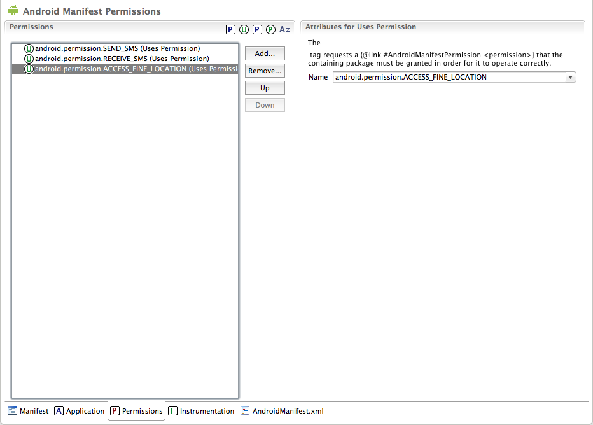
Task: Click the Add... button
Action: (x=265, y=53)
